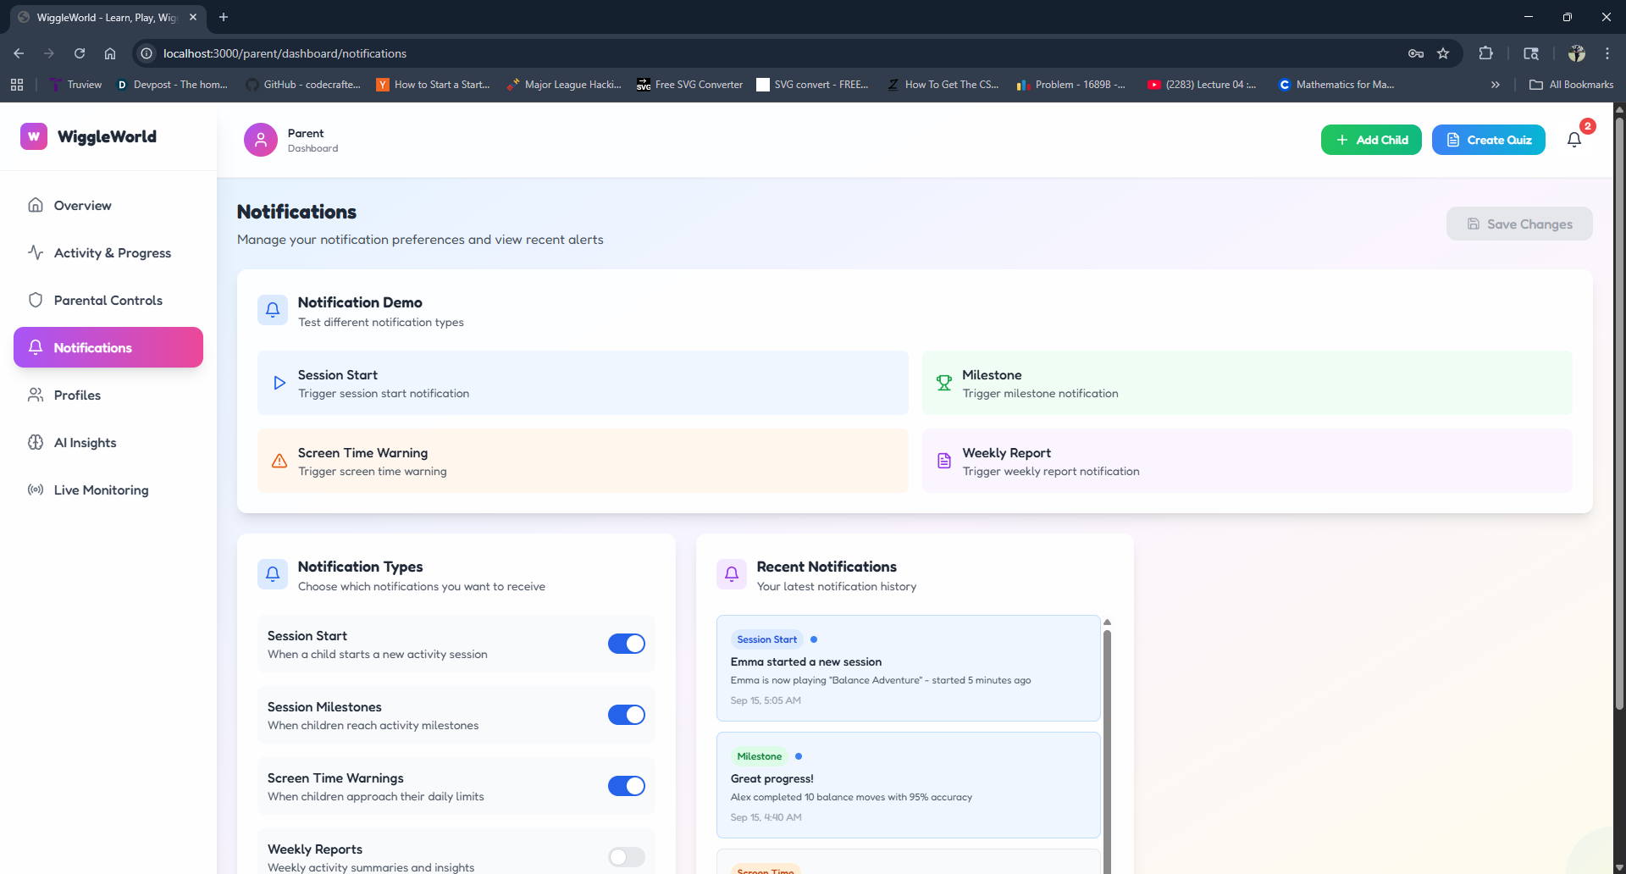Click the Session Start play icon
Image resolution: width=1626 pixels, height=874 pixels.
279,383
